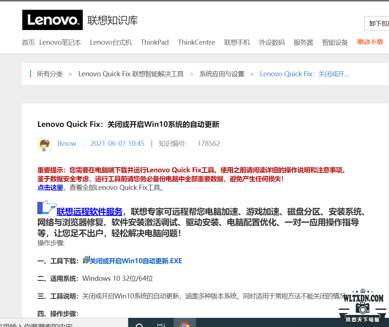The width and height of the screenshot is (389, 327).
Task: Open the 服务器 navigation item
Action: (303, 43)
